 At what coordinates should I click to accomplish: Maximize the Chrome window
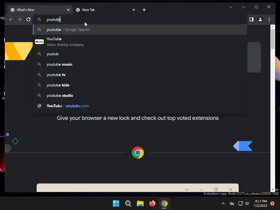click(256, 7)
